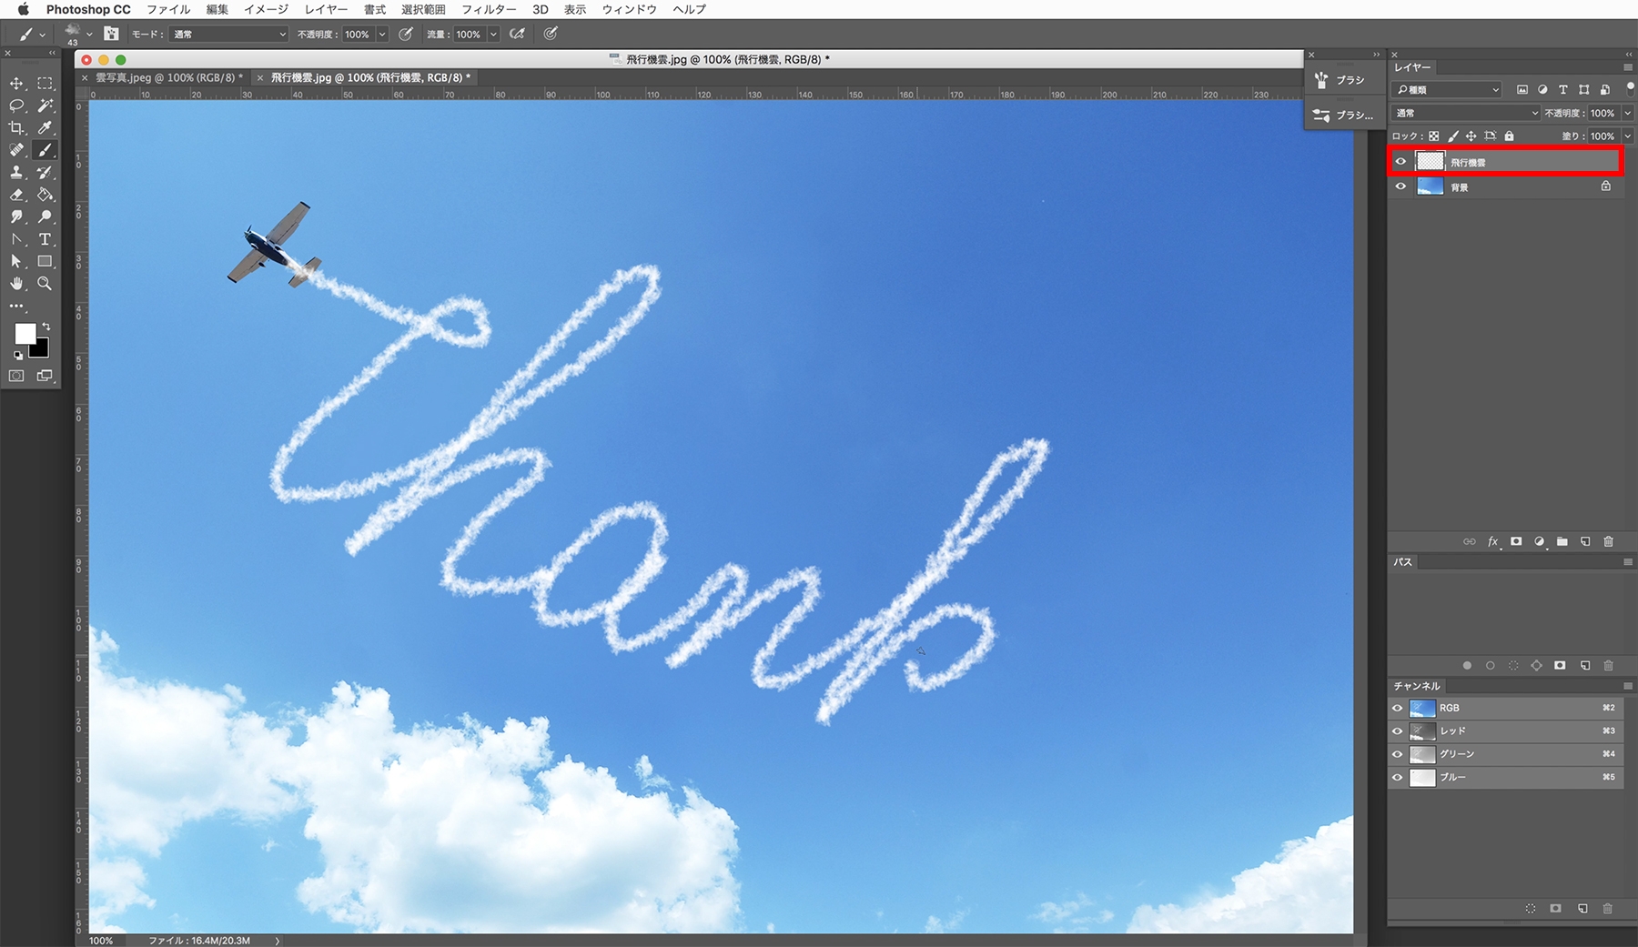Toggle the layer filter on/off switch

point(1630,89)
